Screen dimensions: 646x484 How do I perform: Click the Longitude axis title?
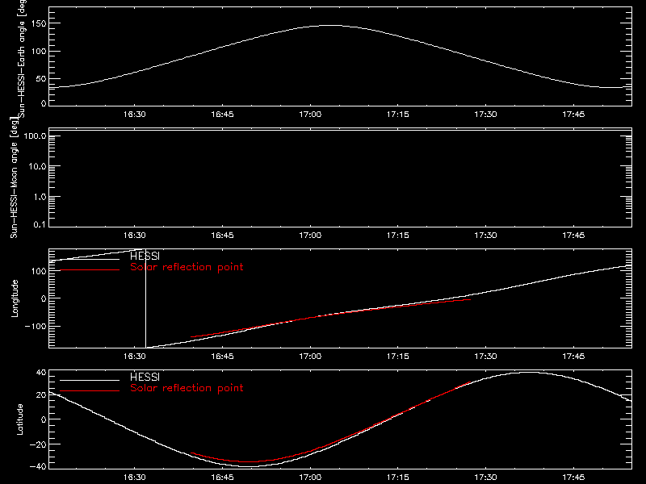(x=15, y=298)
